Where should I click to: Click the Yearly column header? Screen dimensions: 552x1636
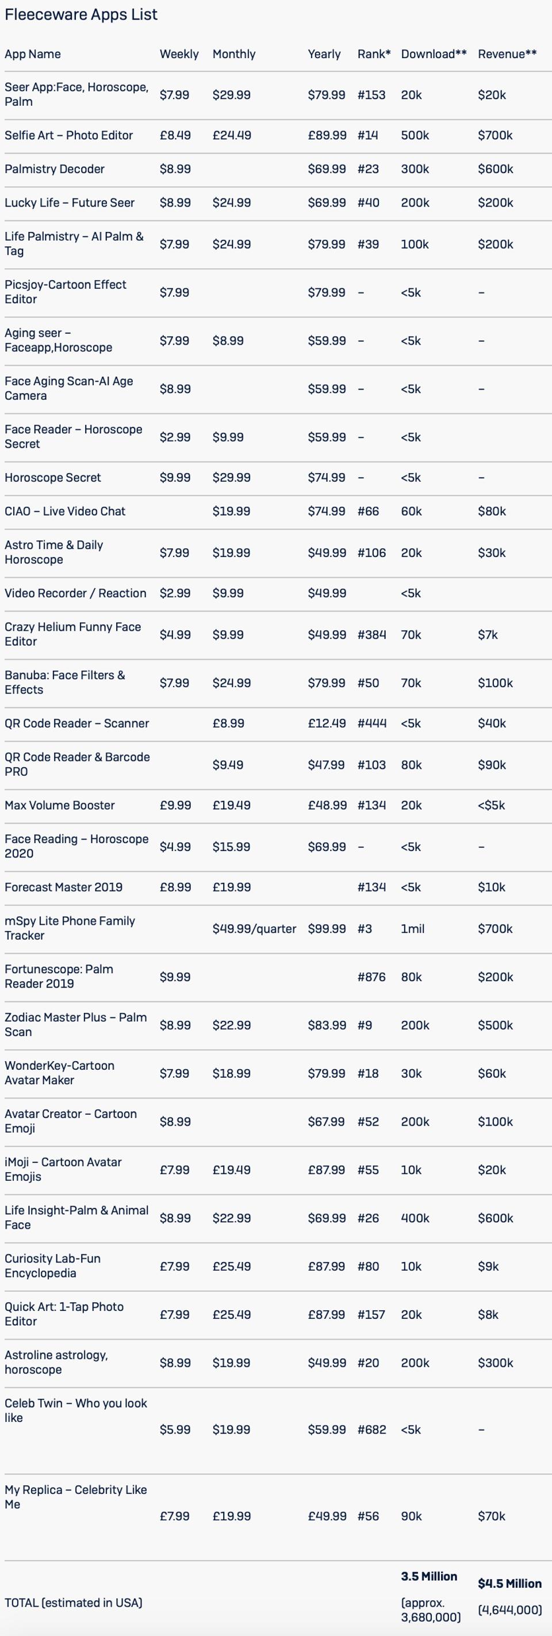pyautogui.click(x=324, y=54)
